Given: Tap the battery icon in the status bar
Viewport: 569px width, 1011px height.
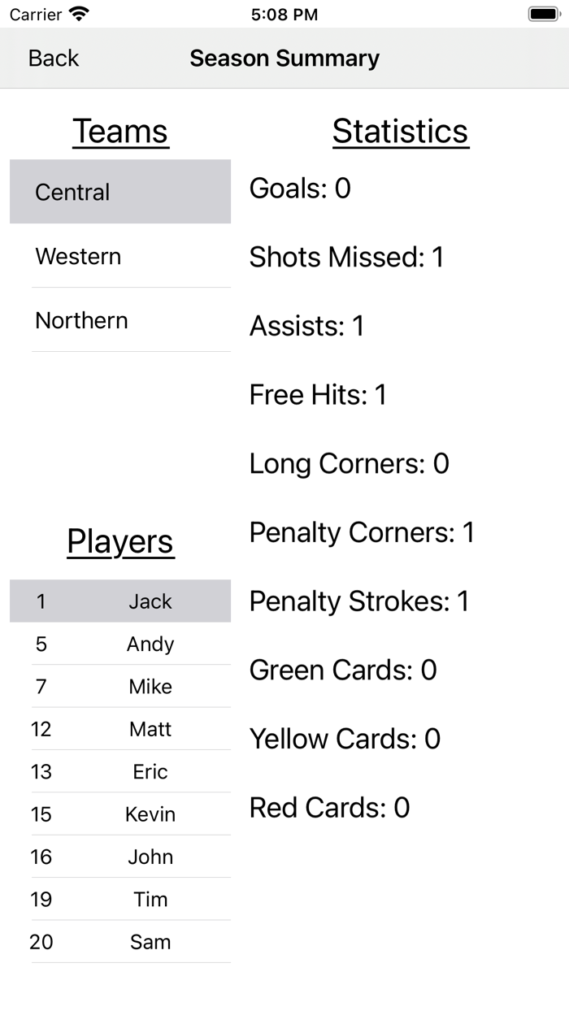Looking at the screenshot, I should 544,13.
